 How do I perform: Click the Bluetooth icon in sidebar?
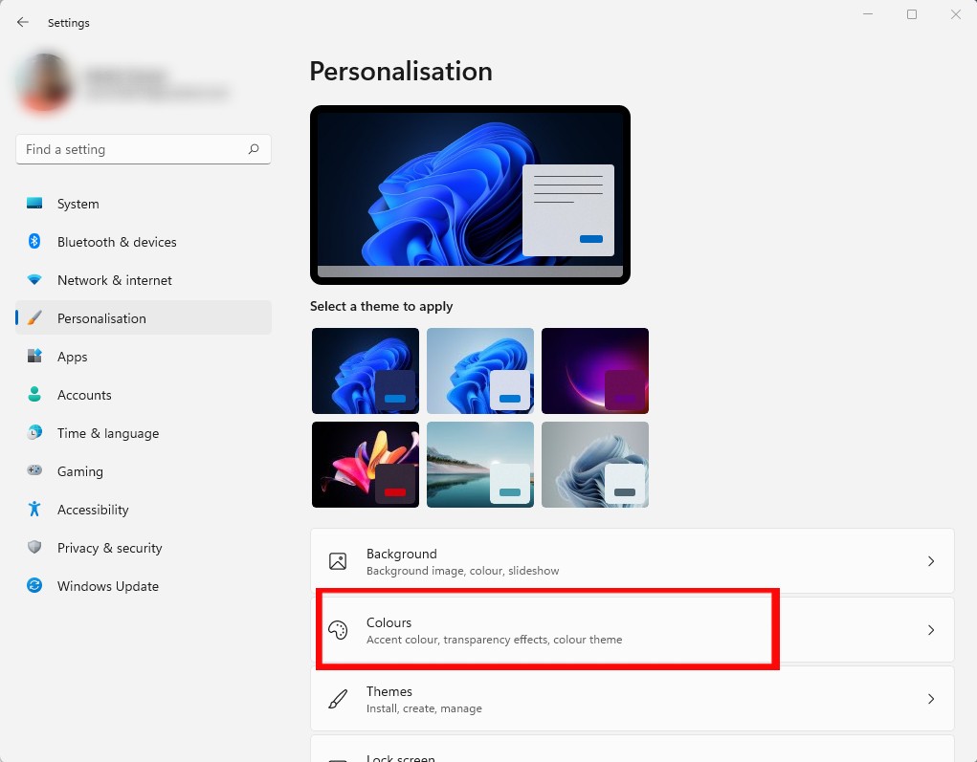tap(34, 242)
